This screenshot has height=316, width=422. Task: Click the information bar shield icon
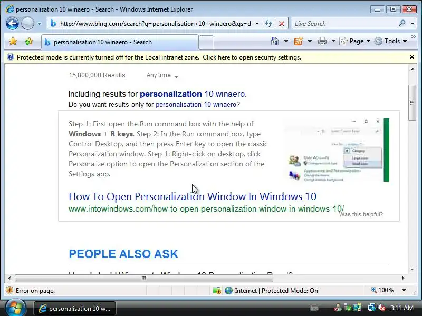(10, 57)
